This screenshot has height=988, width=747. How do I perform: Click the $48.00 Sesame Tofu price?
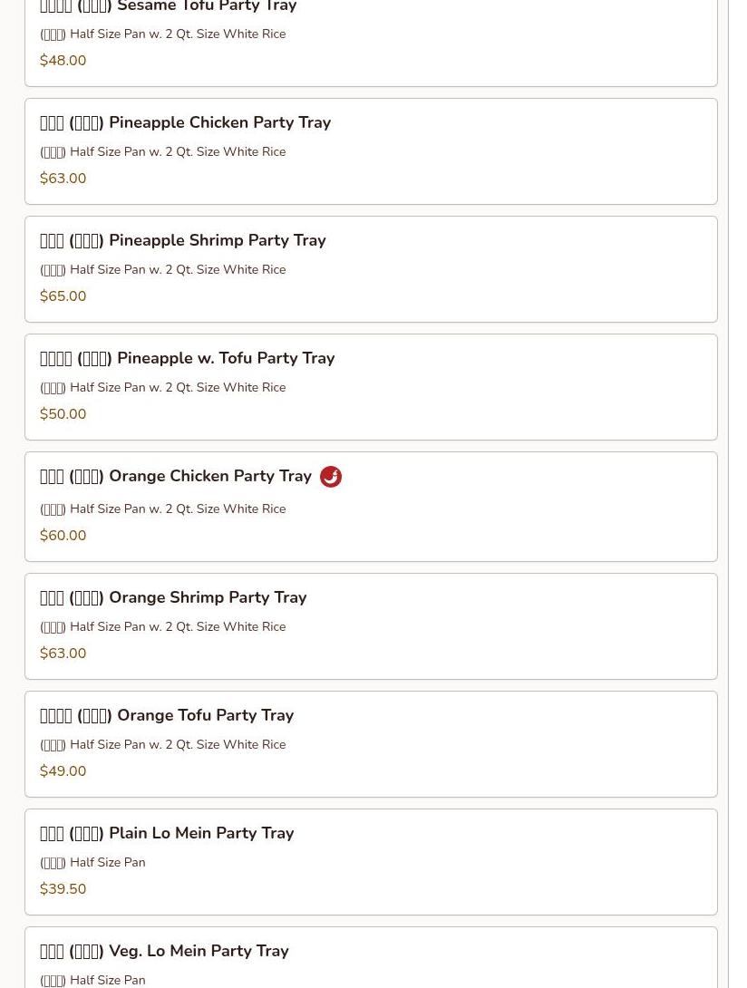point(63,61)
